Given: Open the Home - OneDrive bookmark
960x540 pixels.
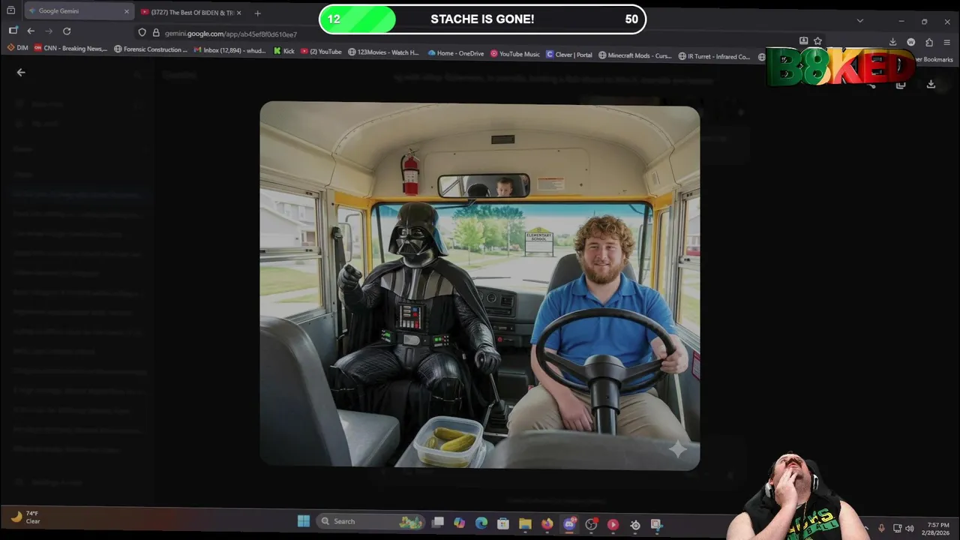Looking at the screenshot, I should 456,53.
